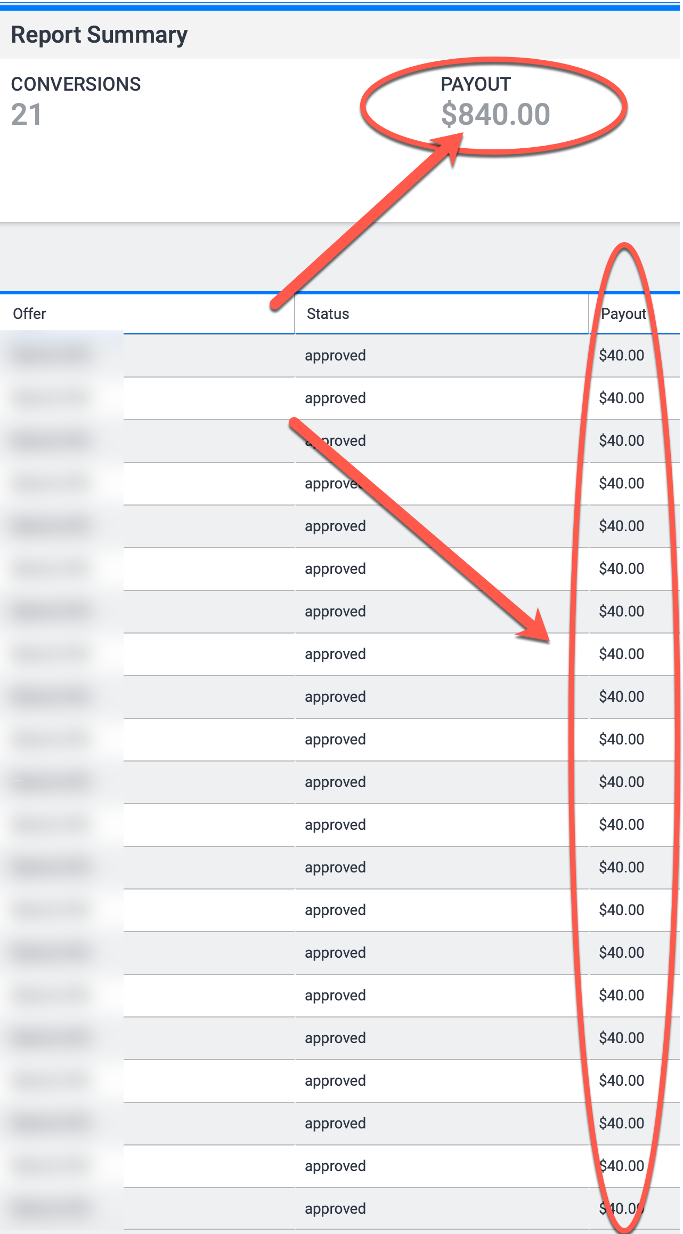Open the blurred offer in the second row
This screenshot has height=1234, width=683.
click(x=51, y=398)
